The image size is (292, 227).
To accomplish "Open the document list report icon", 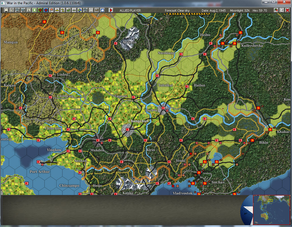I will coord(12,10).
